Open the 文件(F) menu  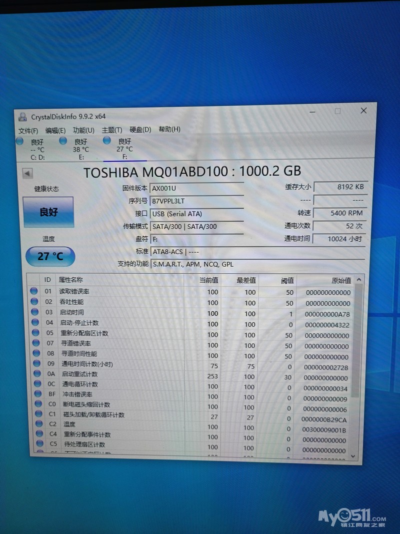point(28,131)
